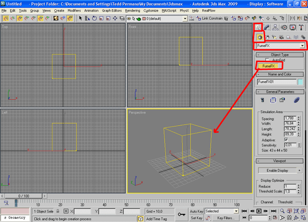Activate the Select and Move cross arrows tool

tap(115, 18)
